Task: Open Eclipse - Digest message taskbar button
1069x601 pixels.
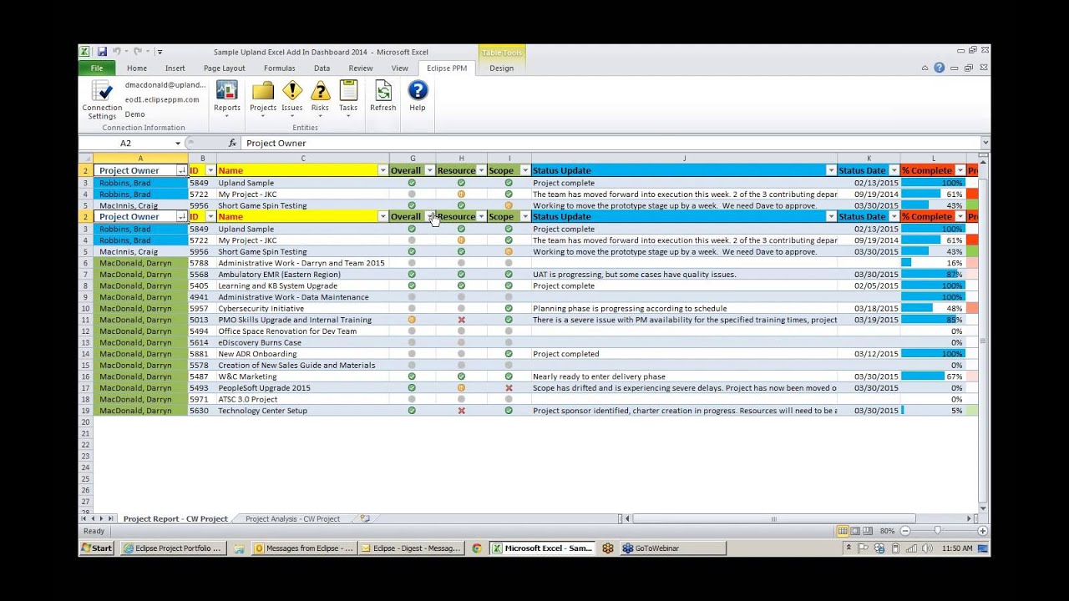Action: pyautogui.click(x=411, y=548)
